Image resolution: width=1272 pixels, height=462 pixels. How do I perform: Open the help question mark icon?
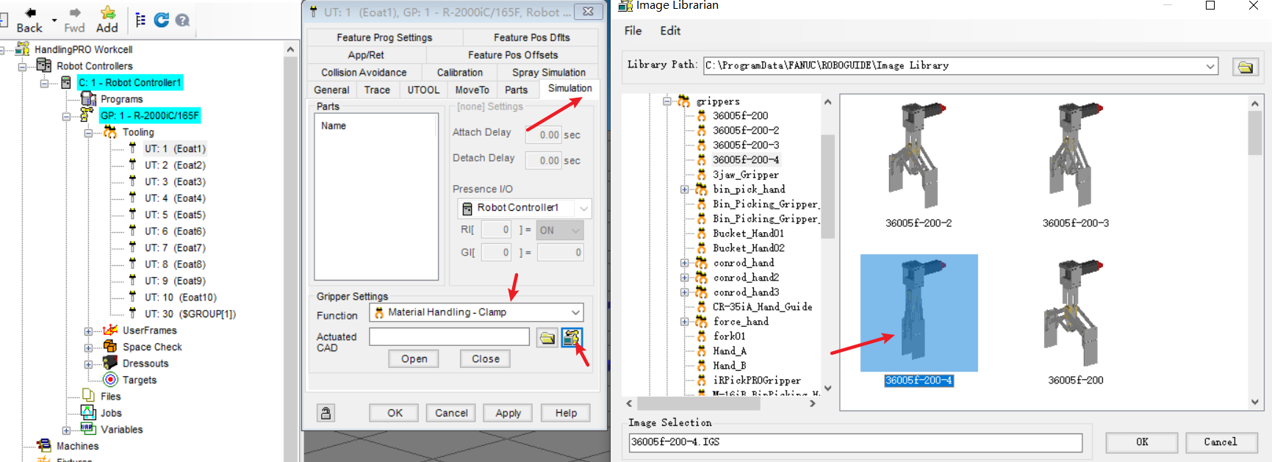pyautogui.click(x=182, y=21)
